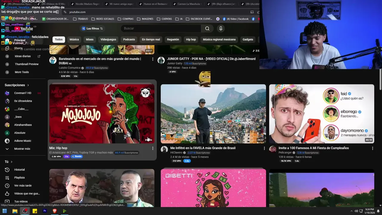Open Pelicanger channel avatar
This screenshot has height=215, width=382.
[273, 150]
